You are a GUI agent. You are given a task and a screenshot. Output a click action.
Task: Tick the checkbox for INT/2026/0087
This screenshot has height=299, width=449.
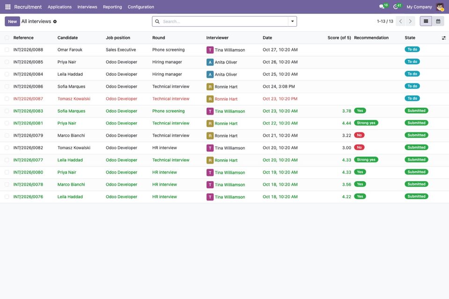[7, 99]
